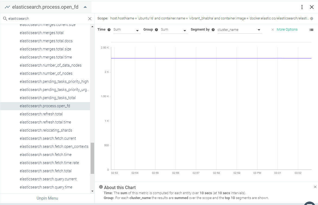The width and height of the screenshot is (318, 205).
Task: Show Segment by help tooltip
Action: (x=213, y=30)
